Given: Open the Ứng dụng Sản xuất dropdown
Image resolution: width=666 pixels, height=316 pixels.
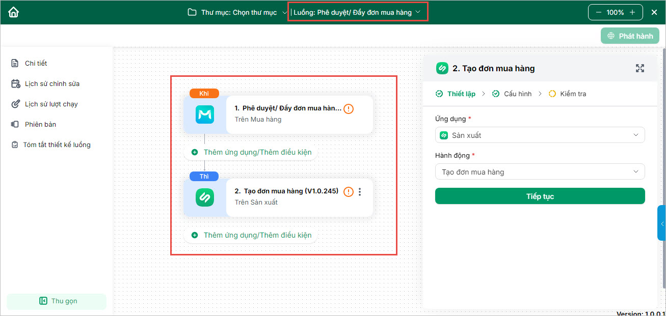Looking at the screenshot, I should click(x=540, y=135).
